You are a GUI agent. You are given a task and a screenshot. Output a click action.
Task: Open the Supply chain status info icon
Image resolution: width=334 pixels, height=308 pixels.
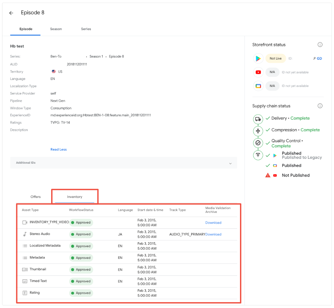320,106
